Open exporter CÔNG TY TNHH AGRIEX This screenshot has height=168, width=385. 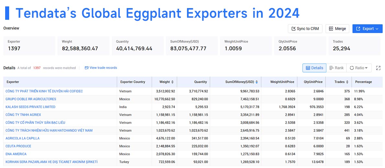point(23,115)
